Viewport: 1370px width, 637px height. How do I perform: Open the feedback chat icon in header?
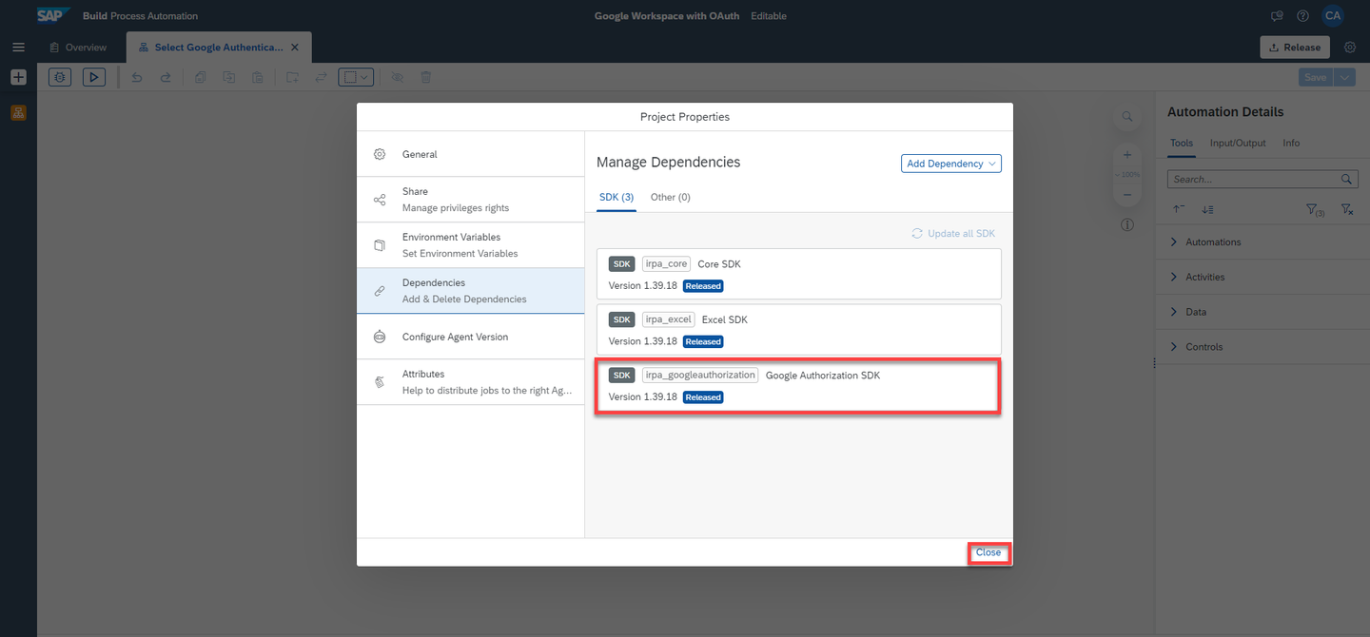tap(1278, 16)
